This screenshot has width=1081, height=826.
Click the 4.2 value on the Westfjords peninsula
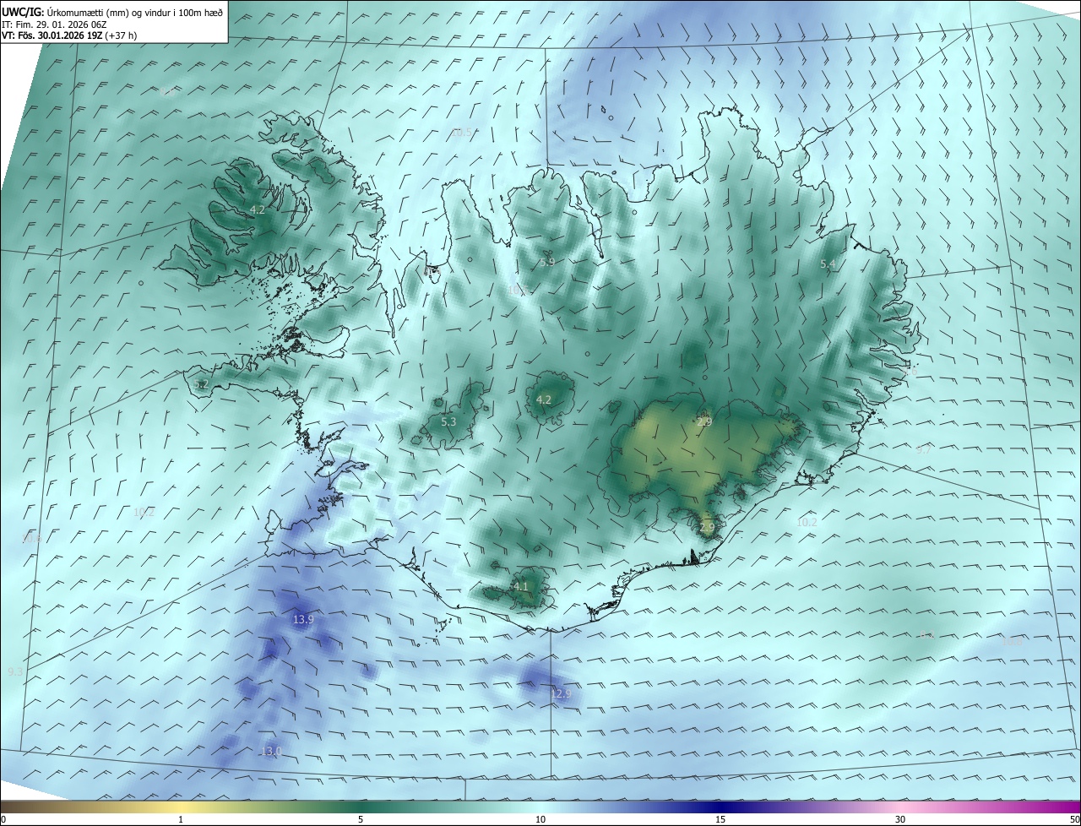[x=258, y=209]
